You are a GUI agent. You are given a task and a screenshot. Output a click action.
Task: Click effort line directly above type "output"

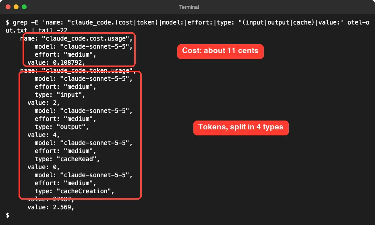(65, 119)
